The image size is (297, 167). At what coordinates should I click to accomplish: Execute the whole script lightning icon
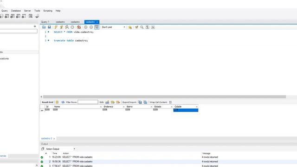[56, 27]
